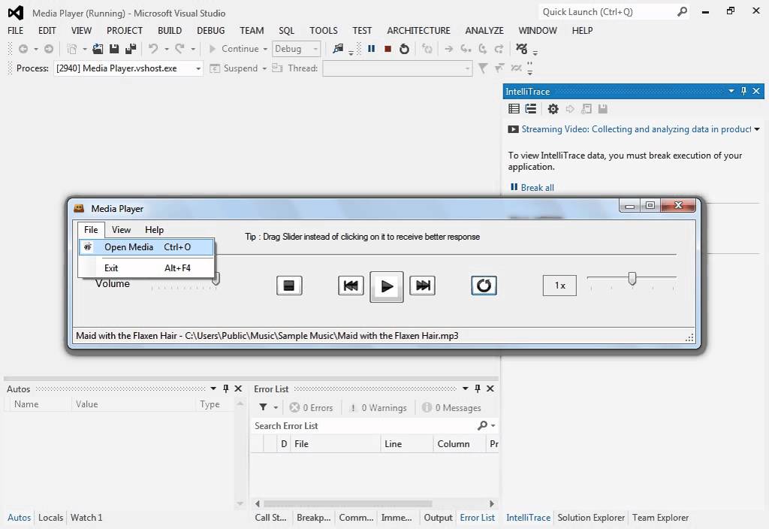Open the Streaming Video link in IntelliTrace

pos(636,129)
